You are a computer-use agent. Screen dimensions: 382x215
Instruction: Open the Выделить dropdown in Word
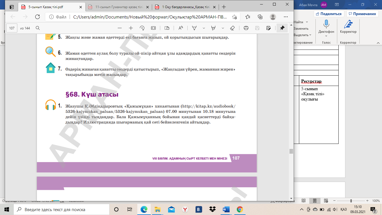[x=303, y=35]
